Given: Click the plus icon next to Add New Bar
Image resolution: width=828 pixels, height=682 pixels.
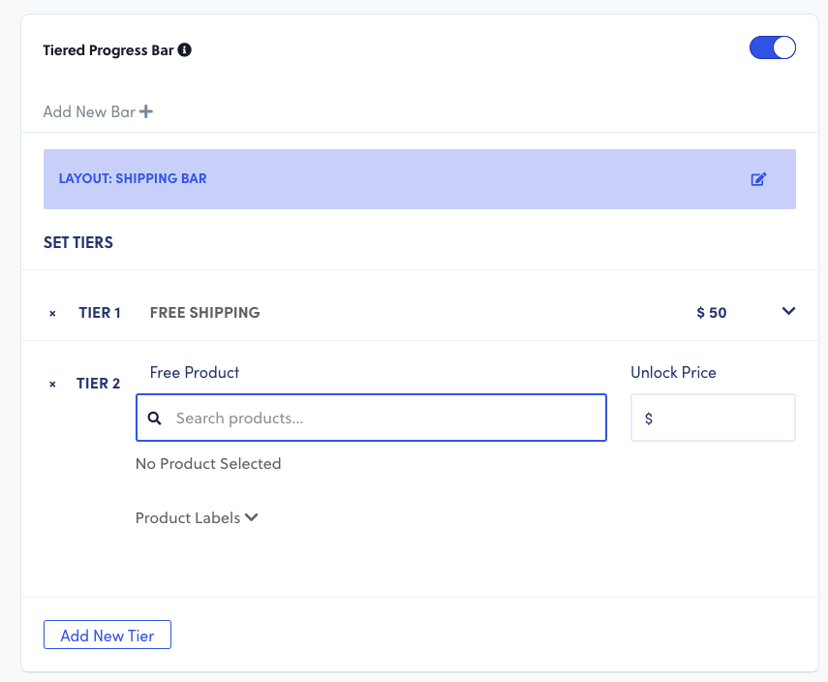Looking at the screenshot, I should 146,111.
